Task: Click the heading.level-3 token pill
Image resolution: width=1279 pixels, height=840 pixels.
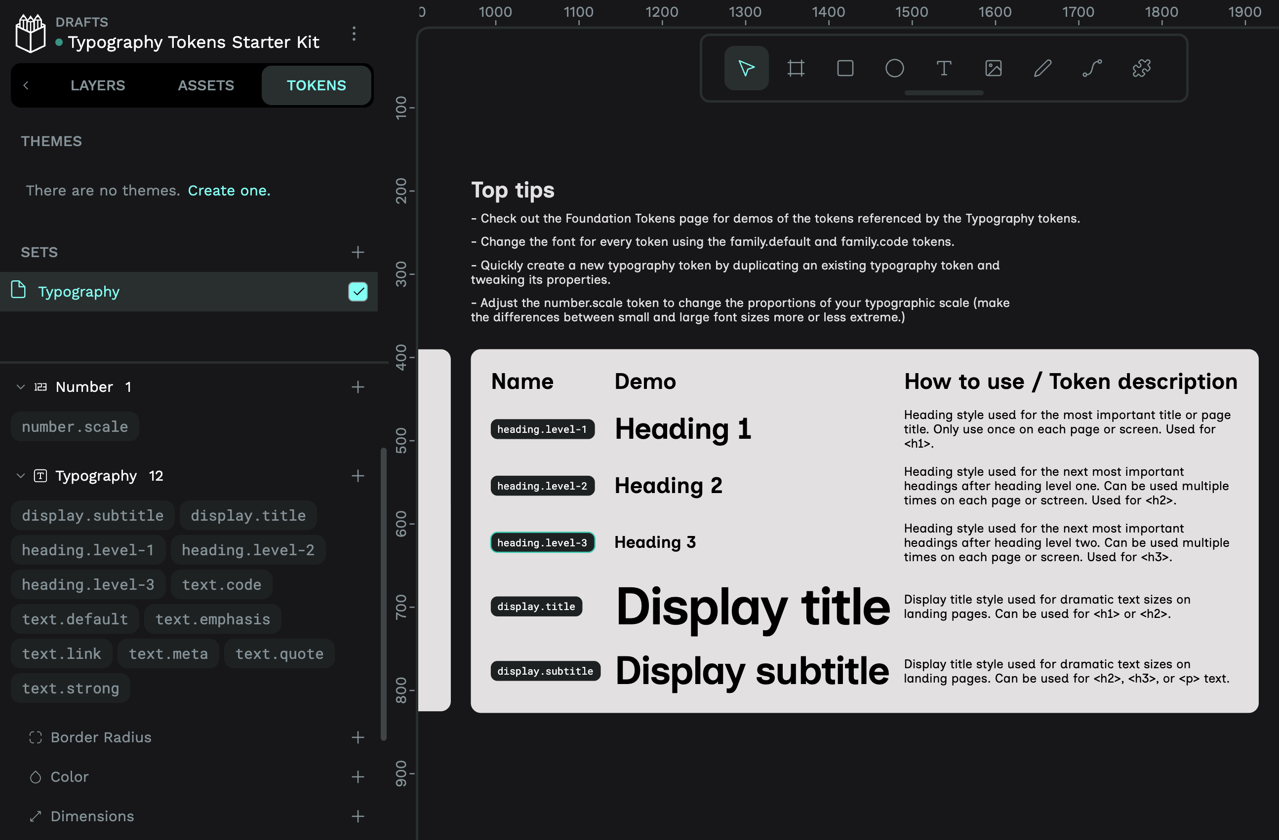Action: click(x=88, y=584)
